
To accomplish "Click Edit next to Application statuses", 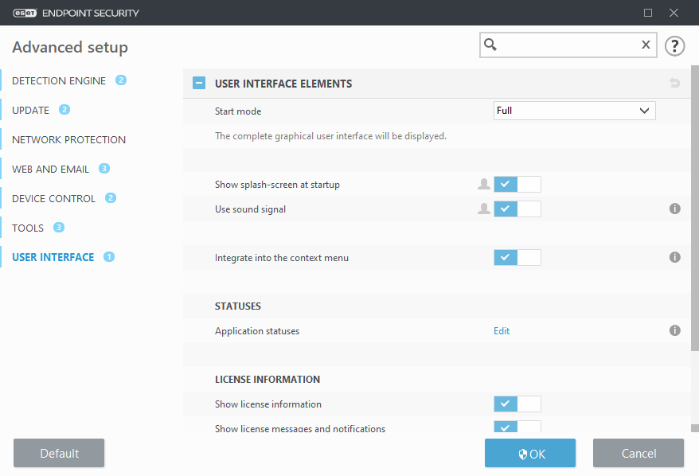I will [x=501, y=330].
